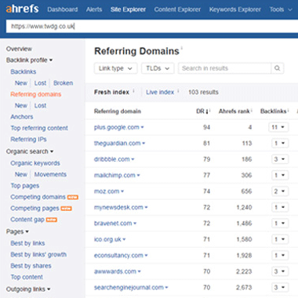Viewport: 298px width, 298px height.
Task: Click the Search in results field
Action: click(224, 68)
